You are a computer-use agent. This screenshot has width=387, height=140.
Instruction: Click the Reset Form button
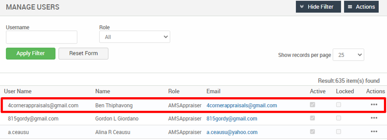click(84, 54)
